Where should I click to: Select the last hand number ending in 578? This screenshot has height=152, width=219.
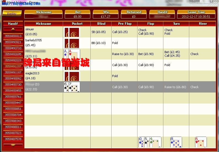click(x=13, y=139)
